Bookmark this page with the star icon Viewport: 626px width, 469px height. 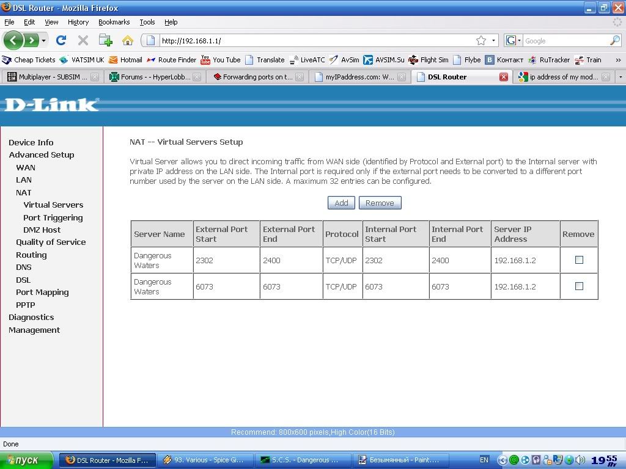click(481, 40)
